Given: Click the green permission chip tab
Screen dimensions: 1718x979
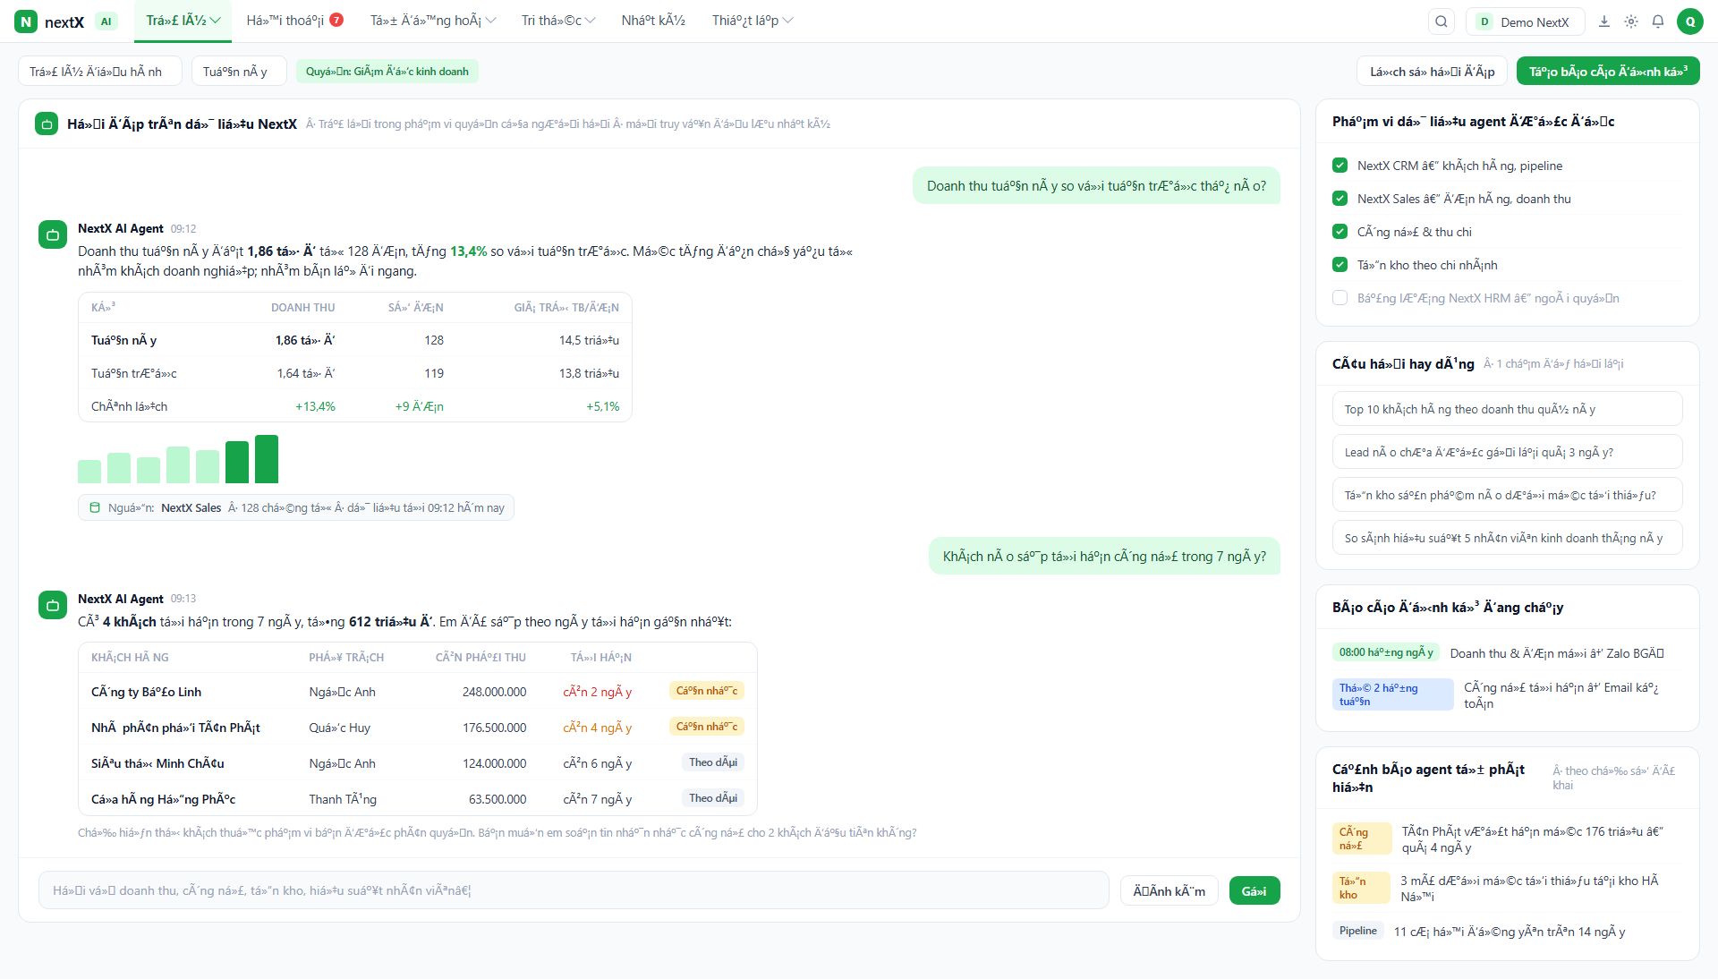Looking at the screenshot, I should 387,71.
